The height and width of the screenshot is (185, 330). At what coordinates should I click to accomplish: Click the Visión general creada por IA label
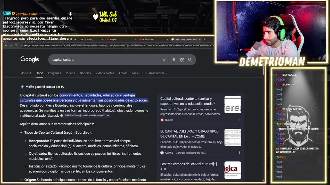click(45, 87)
